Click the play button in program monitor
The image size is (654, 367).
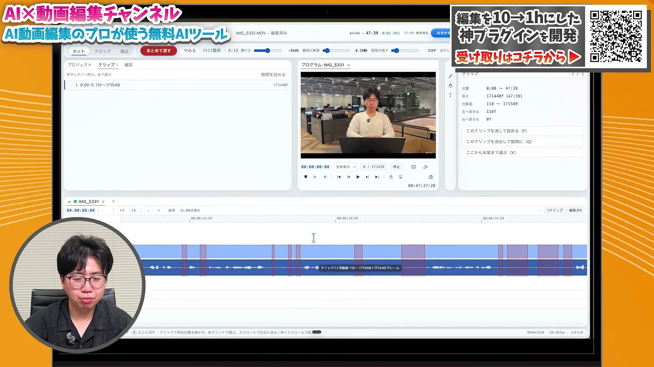[358, 177]
